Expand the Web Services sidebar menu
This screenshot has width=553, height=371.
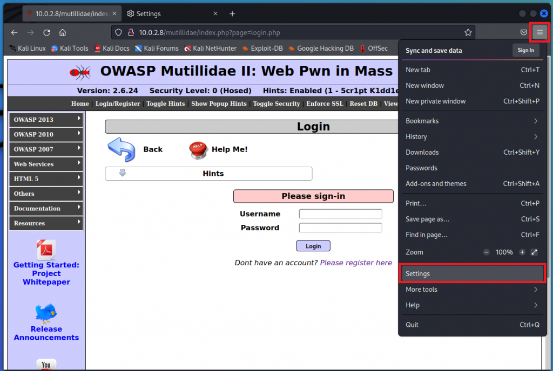(x=46, y=164)
